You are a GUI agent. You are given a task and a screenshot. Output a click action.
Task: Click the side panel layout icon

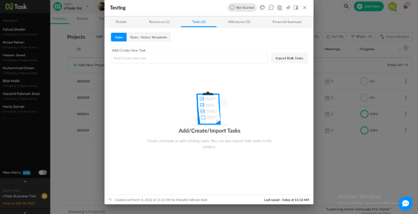click(x=296, y=7)
